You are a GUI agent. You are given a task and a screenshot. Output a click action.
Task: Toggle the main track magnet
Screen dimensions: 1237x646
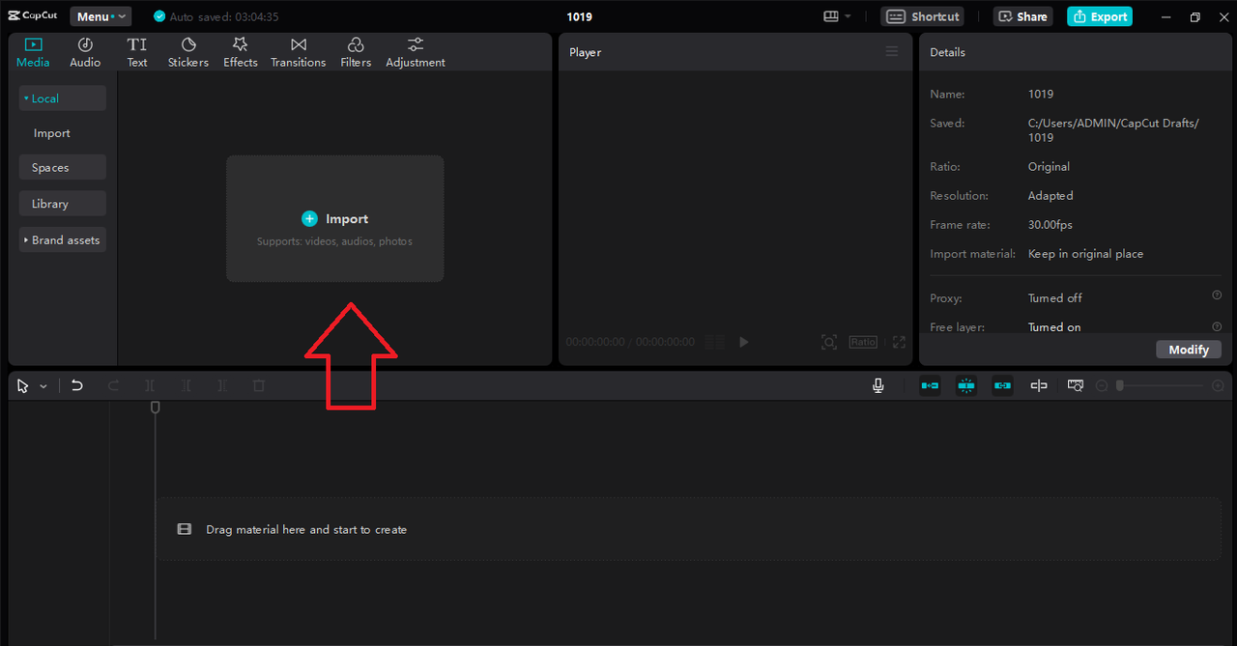coord(930,385)
